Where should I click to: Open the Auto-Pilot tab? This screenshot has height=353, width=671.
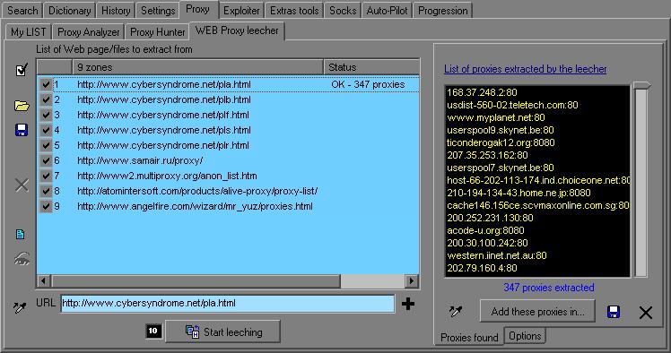387,10
